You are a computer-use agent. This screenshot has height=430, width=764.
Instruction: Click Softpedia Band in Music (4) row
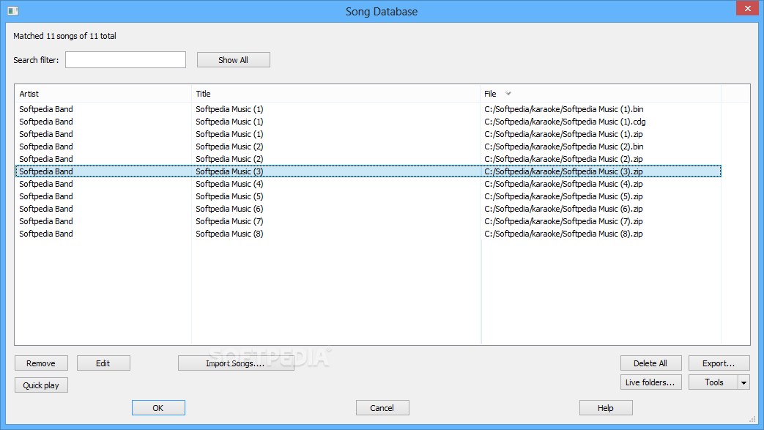(46, 184)
